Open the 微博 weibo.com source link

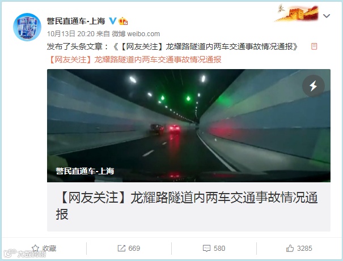(136, 34)
